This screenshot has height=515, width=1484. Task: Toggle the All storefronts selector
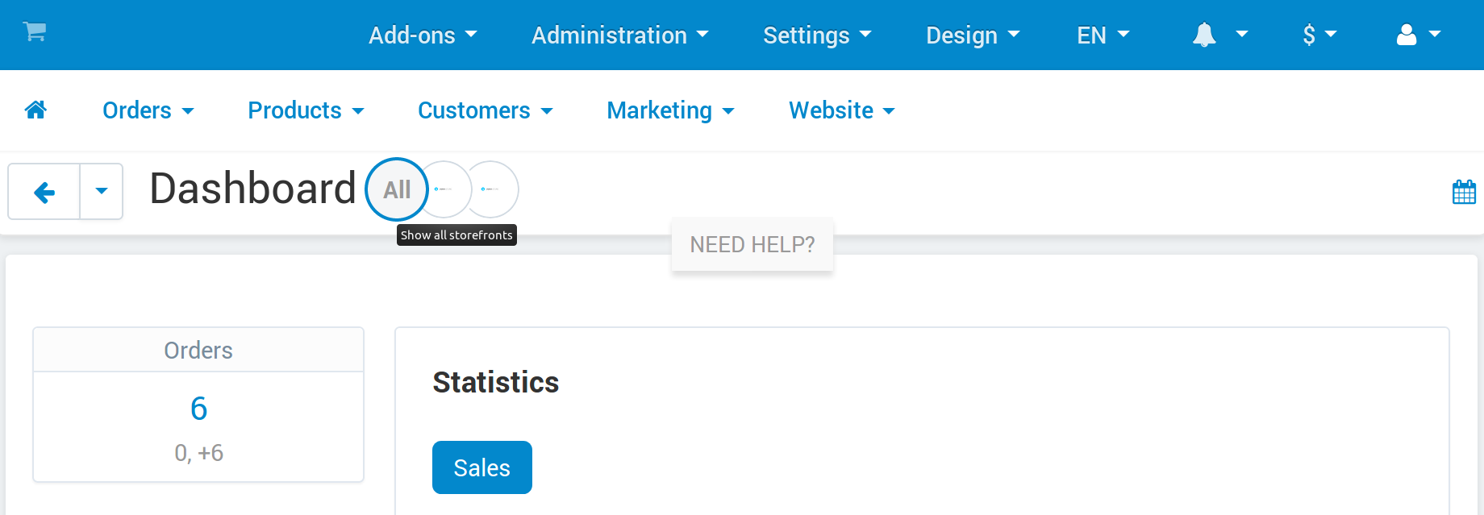pyautogui.click(x=397, y=189)
